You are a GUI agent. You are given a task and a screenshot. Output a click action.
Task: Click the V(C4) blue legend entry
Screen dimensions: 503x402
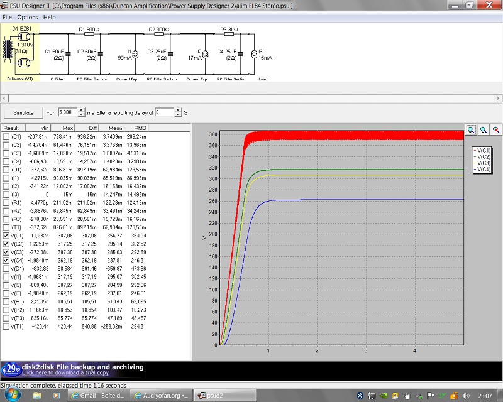[x=482, y=169]
